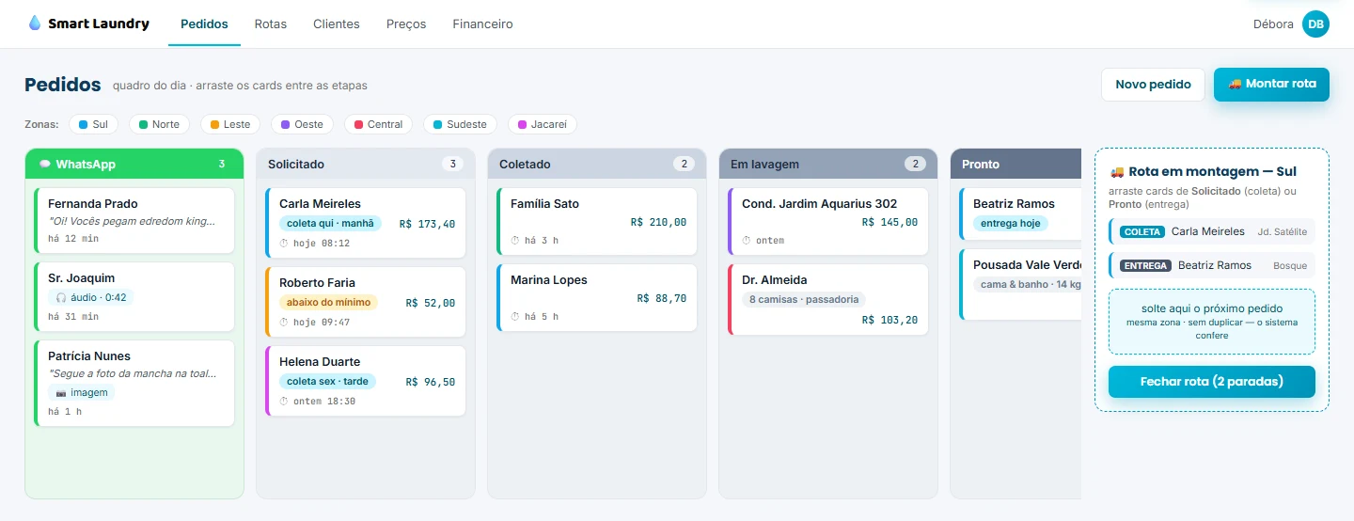The width and height of the screenshot is (1354, 521).
Task: Open the Cond. Jardim Aquarius 302 card
Action: [827, 222]
